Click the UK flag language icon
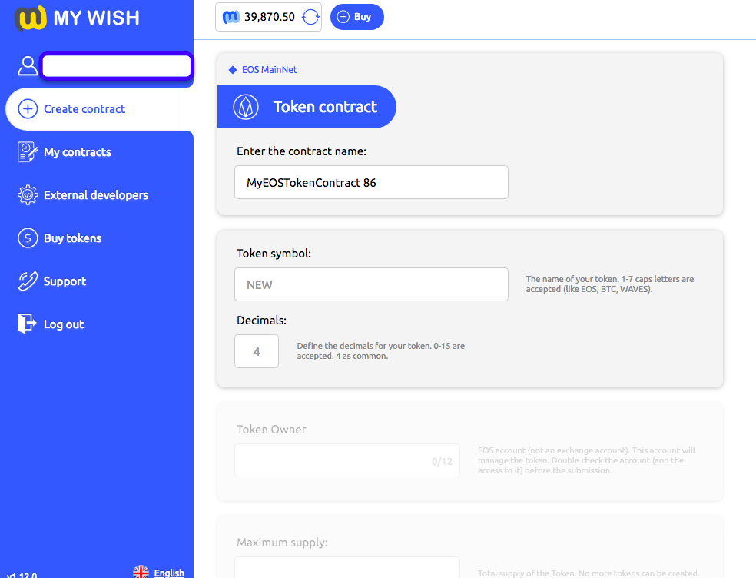The image size is (756, 578). coord(141,572)
